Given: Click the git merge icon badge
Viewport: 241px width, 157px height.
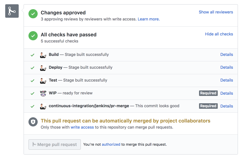Looking at the screenshot, I should click(x=12, y=11).
